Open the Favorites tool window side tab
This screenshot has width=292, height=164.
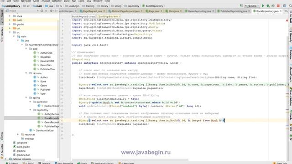coord(2,152)
